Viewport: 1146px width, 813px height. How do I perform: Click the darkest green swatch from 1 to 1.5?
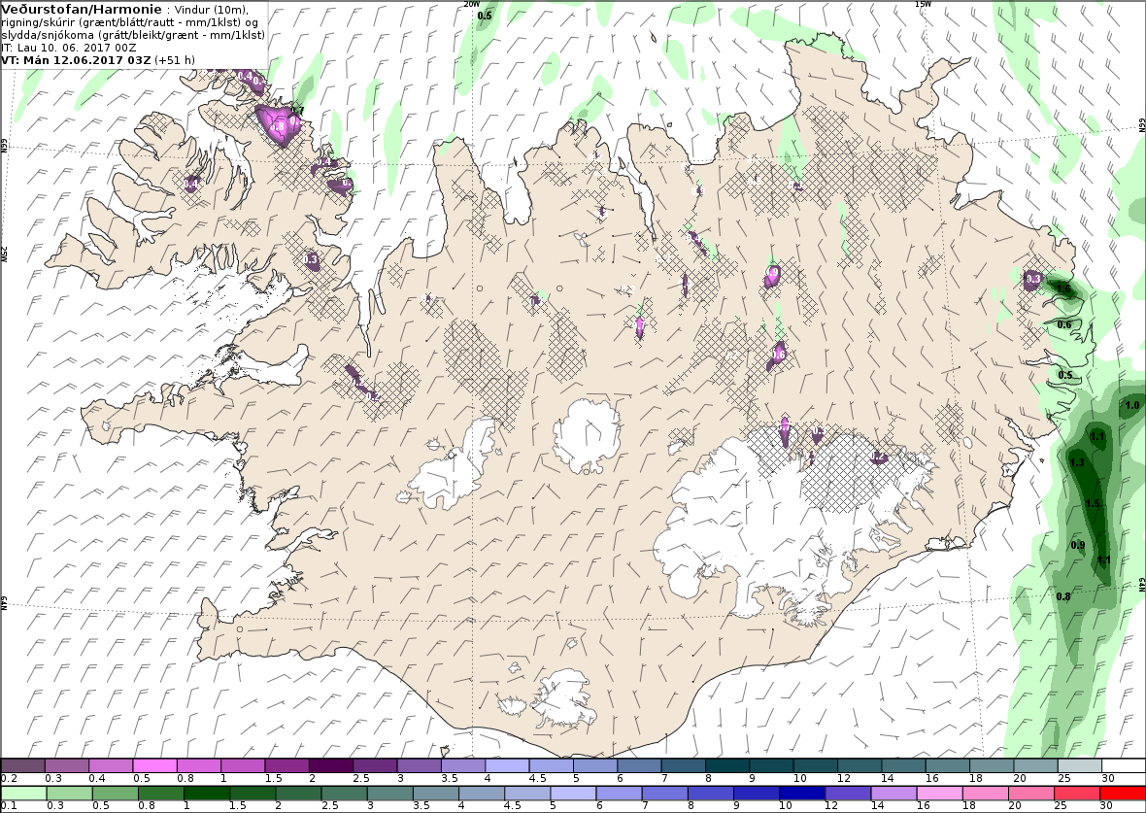point(205,794)
